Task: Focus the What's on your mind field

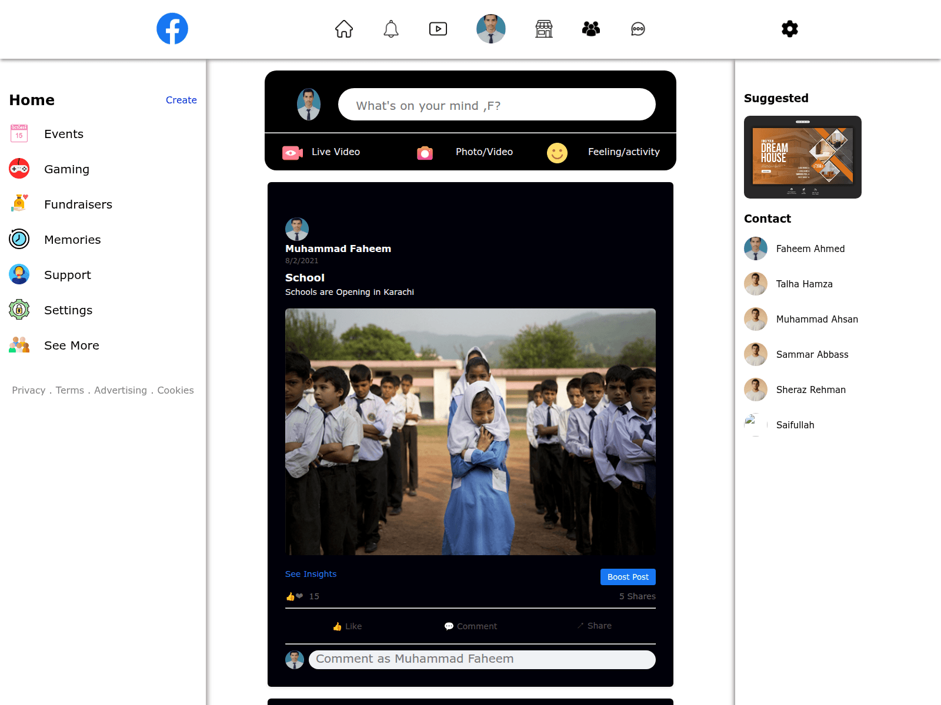Action: tap(497, 105)
